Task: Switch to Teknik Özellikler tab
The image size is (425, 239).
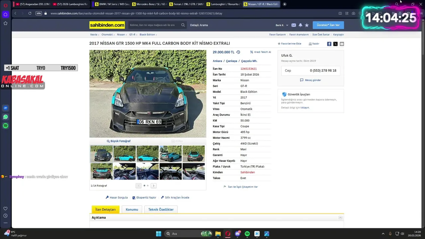Action: point(161,209)
